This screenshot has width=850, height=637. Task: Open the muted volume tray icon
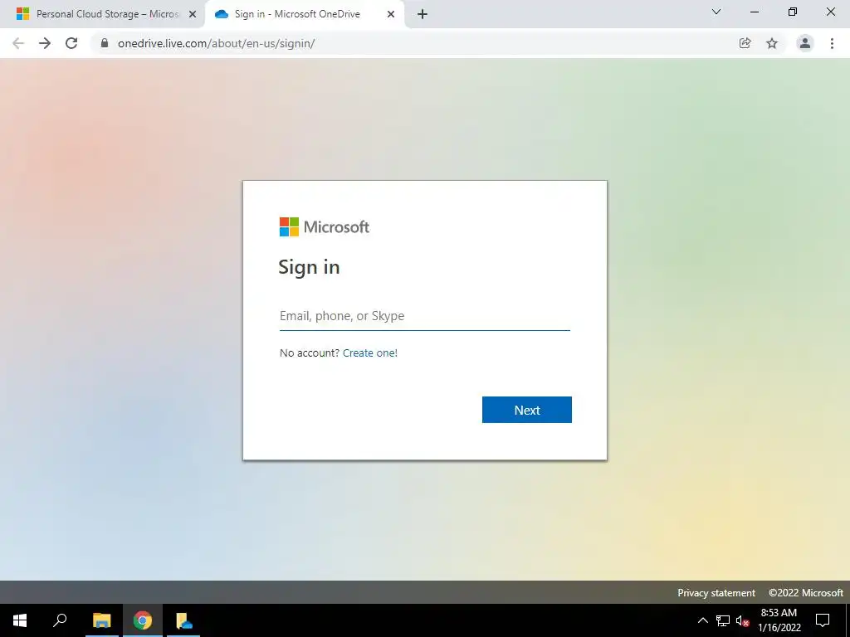pos(742,620)
